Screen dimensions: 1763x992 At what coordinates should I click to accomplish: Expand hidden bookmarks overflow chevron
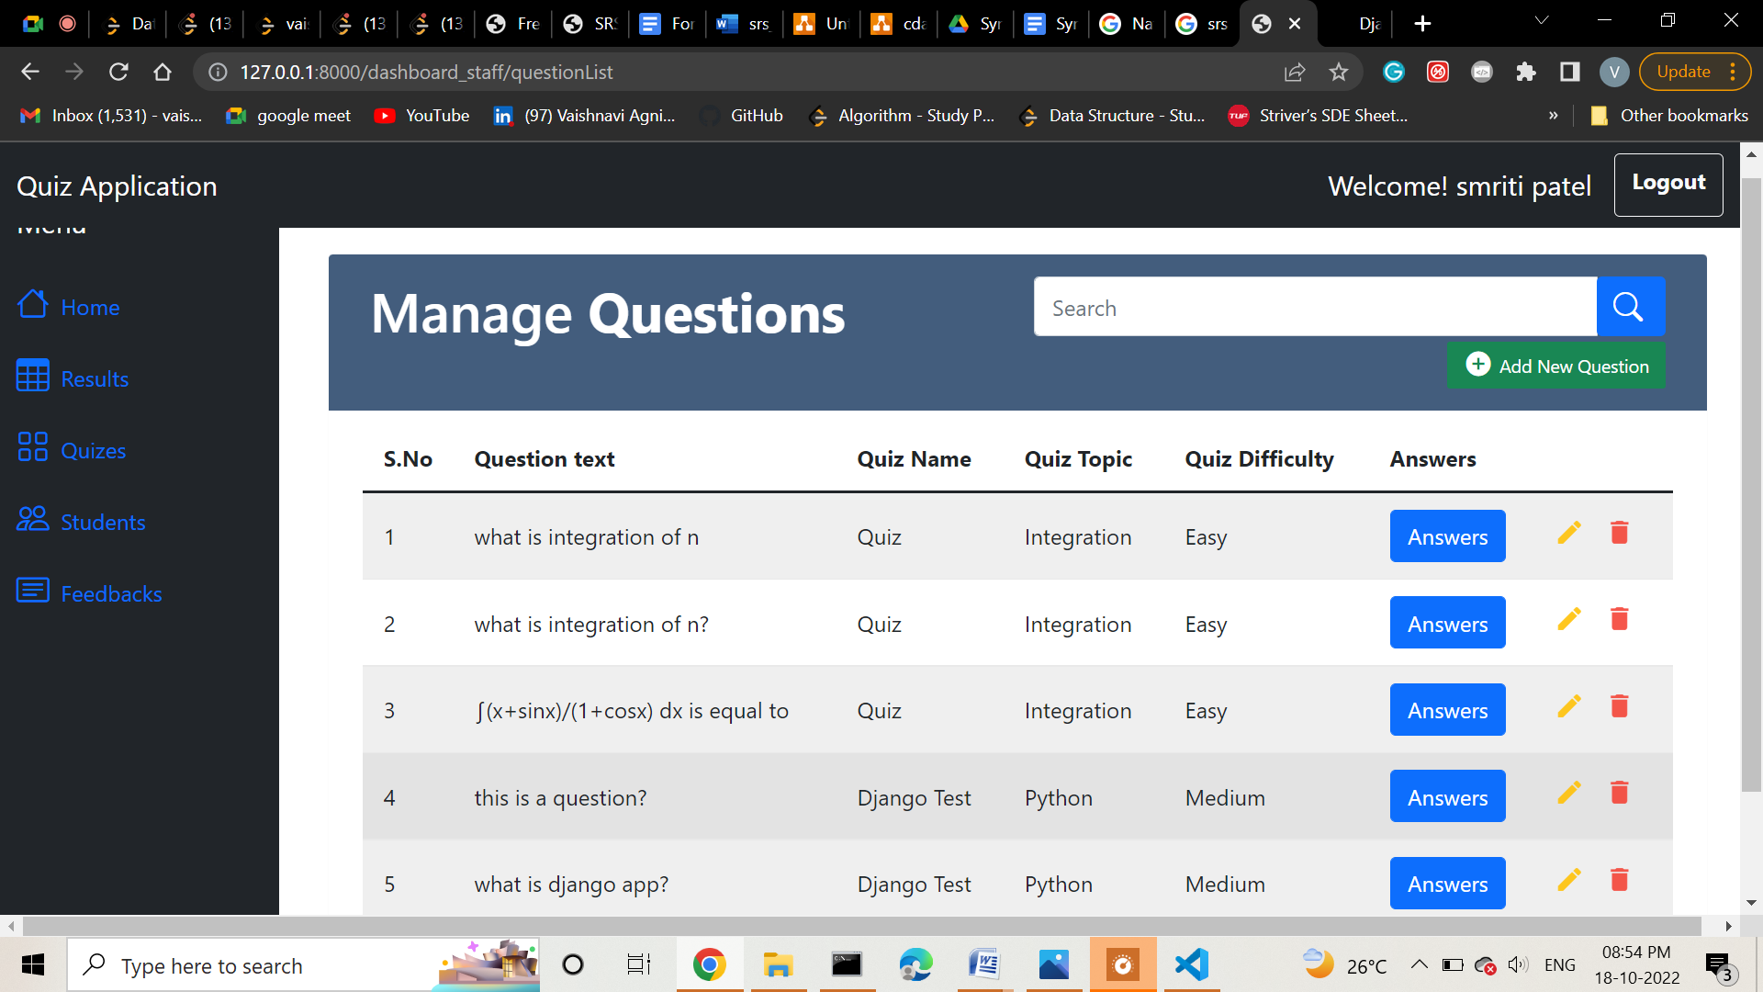[x=1554, y=116]
